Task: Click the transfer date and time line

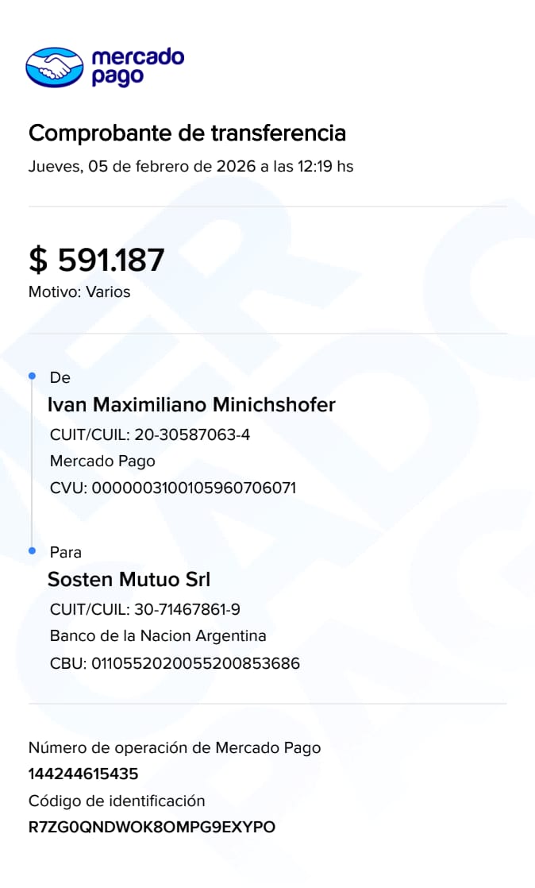Action: [191, 167]
